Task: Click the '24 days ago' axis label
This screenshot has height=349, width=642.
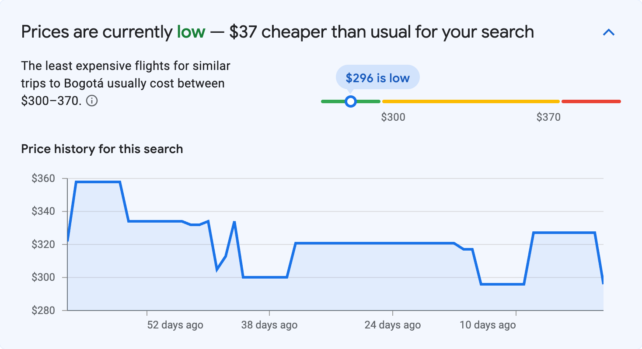Action: point(392,325)
